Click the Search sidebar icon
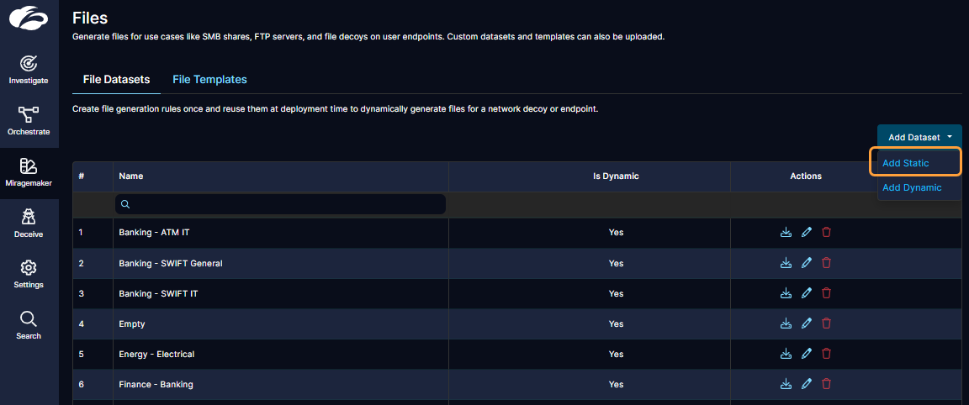Screen dimensions: 969x405 coord(29,319)
